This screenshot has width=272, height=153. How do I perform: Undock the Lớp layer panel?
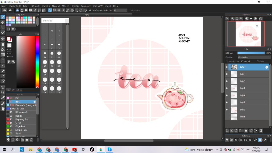click(268, 49)
